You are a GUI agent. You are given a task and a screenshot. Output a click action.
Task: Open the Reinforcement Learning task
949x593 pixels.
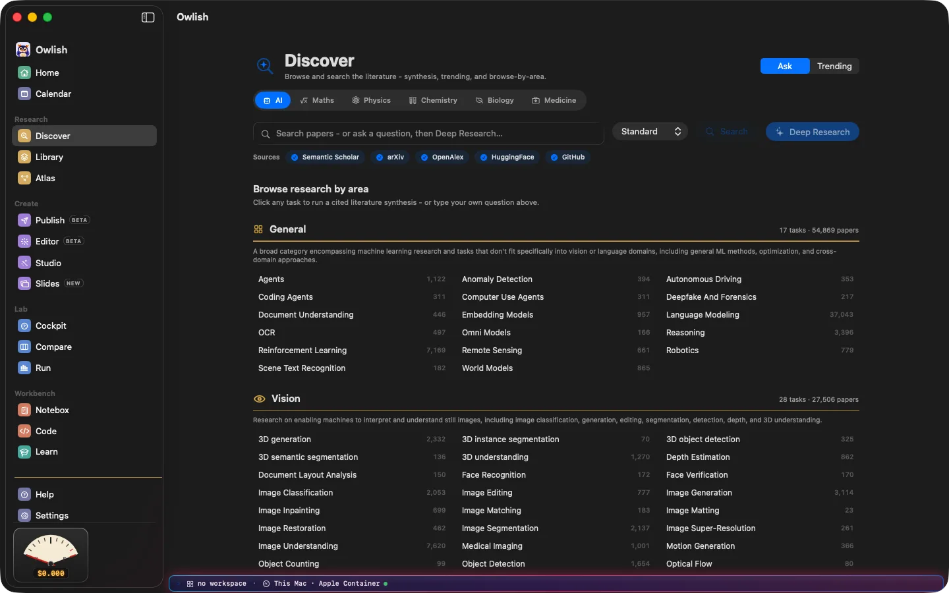[352, 351]
